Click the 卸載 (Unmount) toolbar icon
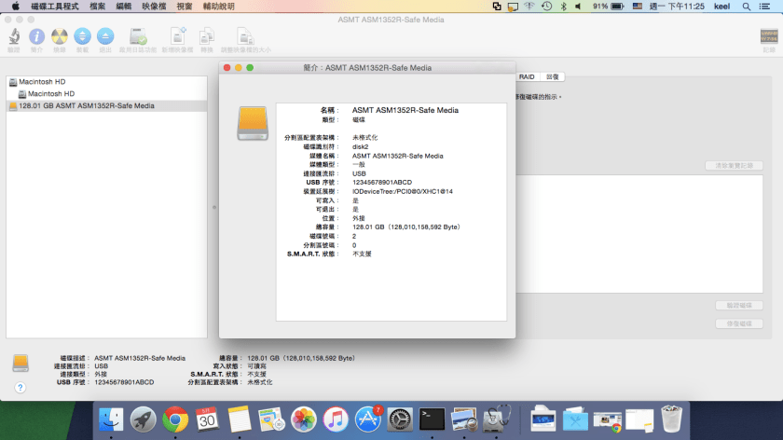783x440 pixels. pos(82,37)
